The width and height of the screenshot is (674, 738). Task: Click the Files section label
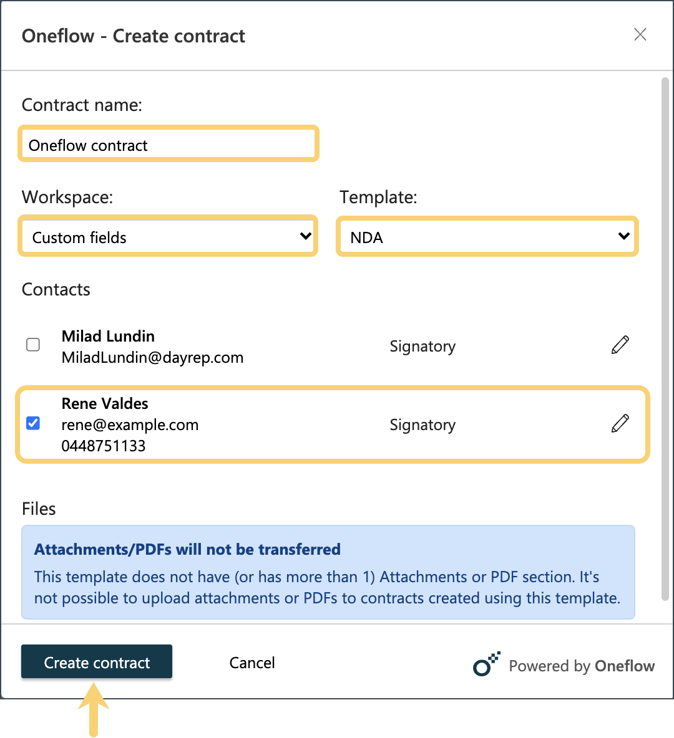[39, 509]
